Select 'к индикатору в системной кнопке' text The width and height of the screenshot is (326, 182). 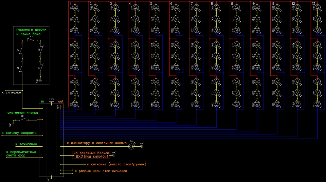[97, 143]
